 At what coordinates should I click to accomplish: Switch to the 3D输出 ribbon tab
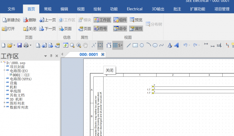click(x=158, y=9)
